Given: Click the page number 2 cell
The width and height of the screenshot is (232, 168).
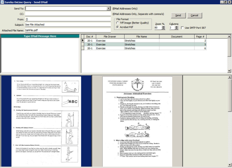Looking at the screenshot, I should (200, 40).
